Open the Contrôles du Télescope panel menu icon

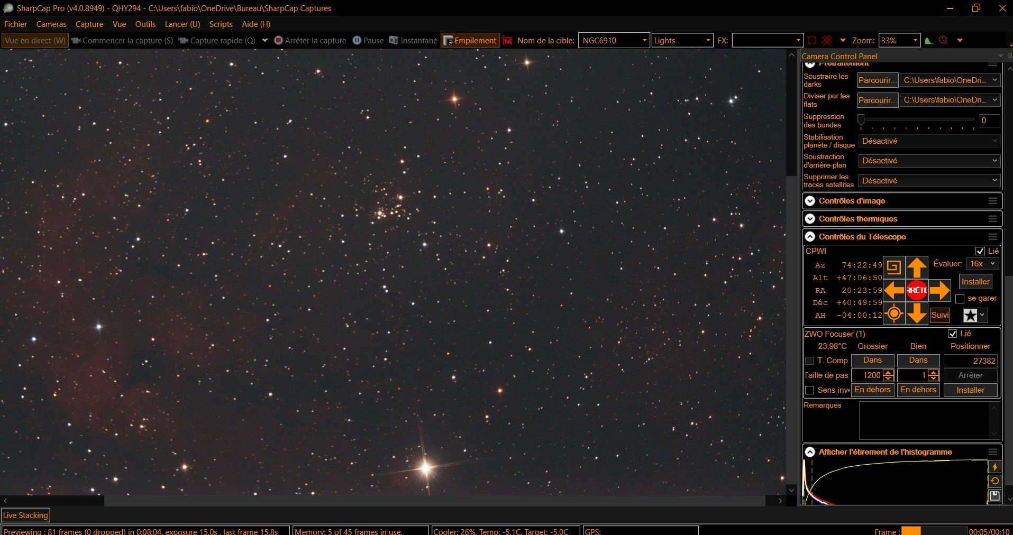pos(992,237)
